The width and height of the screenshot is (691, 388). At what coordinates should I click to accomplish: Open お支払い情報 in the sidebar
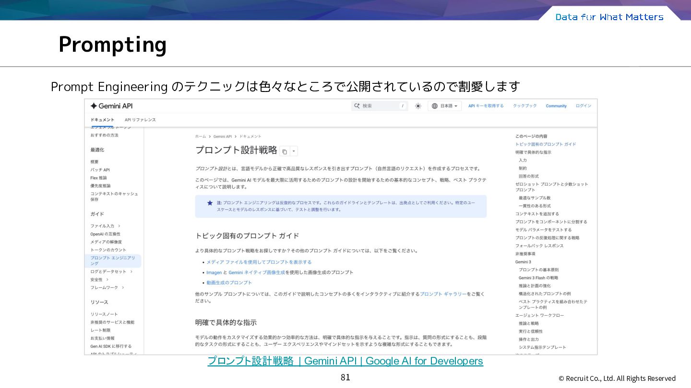(102, 338)
